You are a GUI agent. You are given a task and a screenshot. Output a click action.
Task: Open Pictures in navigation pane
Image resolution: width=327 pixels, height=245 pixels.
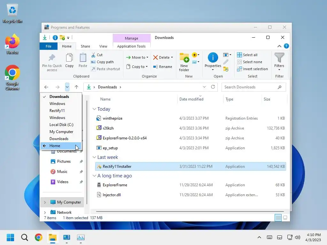coord(64,161)
